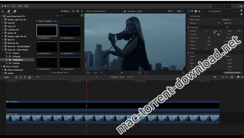244x138 pixels.
Task: Open the All Clips filter dropdown
Action: [65, 11]
